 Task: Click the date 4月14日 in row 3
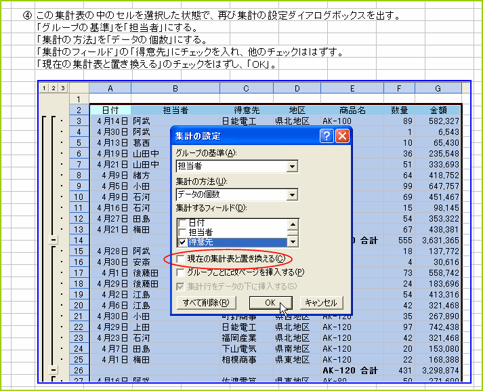click(110, 121)
